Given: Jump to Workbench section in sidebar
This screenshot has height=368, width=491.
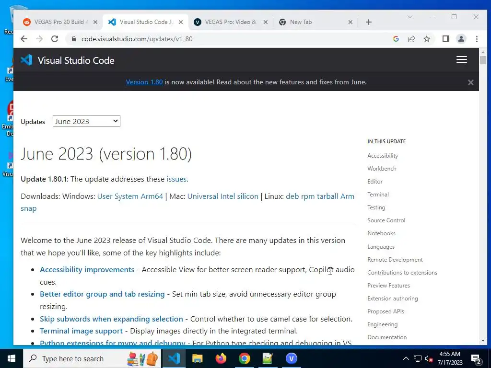Looking at the screenshot, I should (x=382, y=168).
